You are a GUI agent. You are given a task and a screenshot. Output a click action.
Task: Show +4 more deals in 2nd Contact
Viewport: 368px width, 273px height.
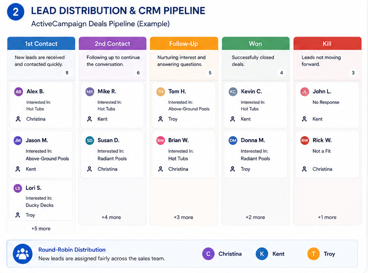(111, 217)
